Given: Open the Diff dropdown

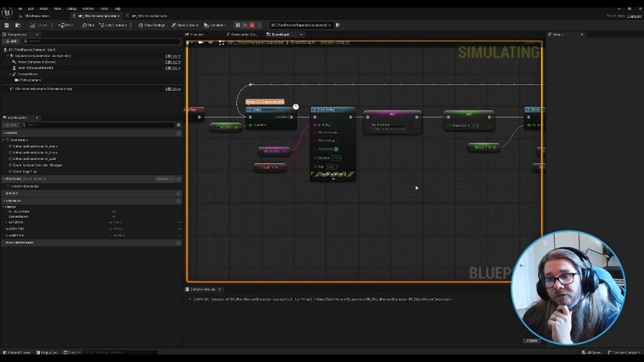Looking at the screenshot, I should click(x=66, y=25).
